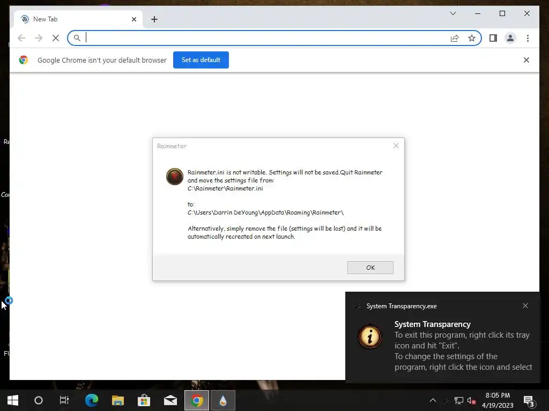Viewport: 549px width, 411px height.
Task: Open Task View on taskbar
Action: pyautogui.click(x=64, y=400)
